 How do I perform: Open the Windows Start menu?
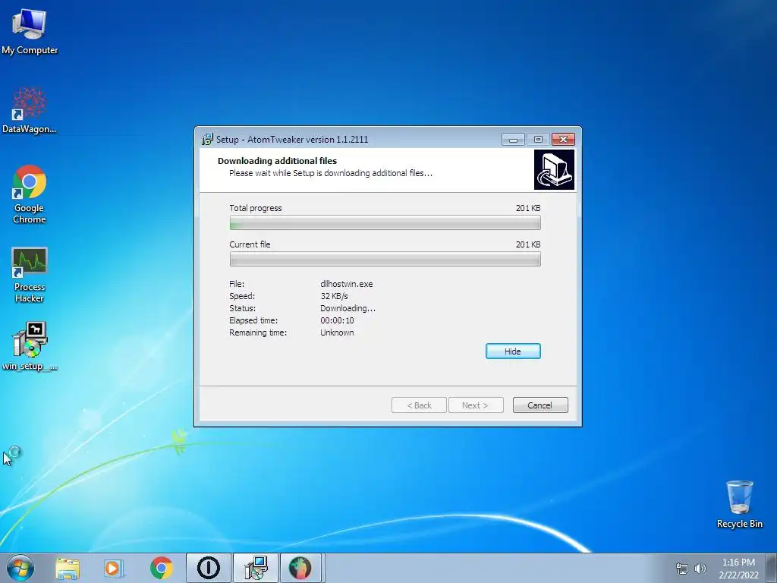click(20, 568)
